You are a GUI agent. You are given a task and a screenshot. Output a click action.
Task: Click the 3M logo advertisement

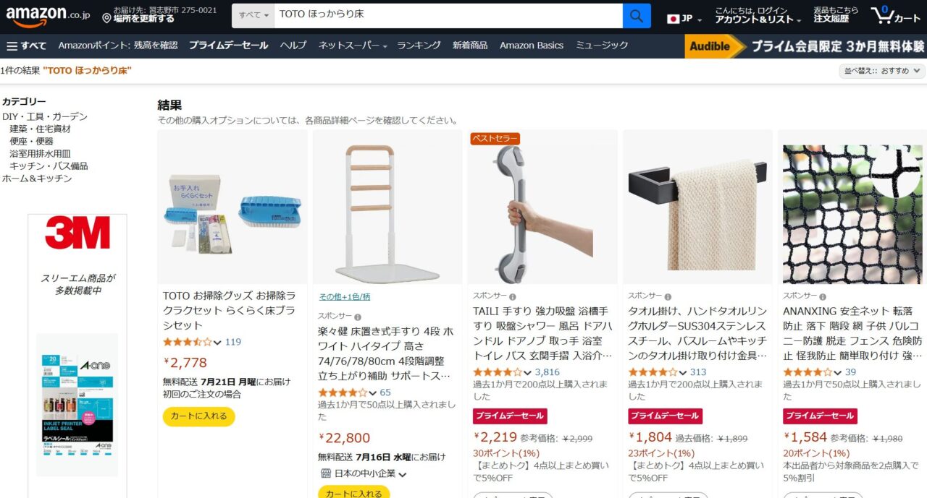(77, 233)
